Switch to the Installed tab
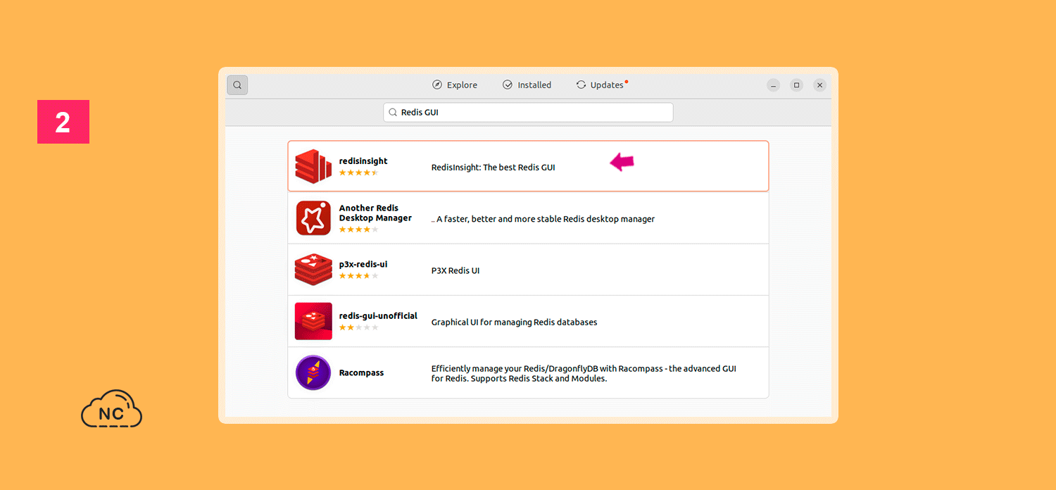Screen dimensions: 1056x490 pos(527,85)
